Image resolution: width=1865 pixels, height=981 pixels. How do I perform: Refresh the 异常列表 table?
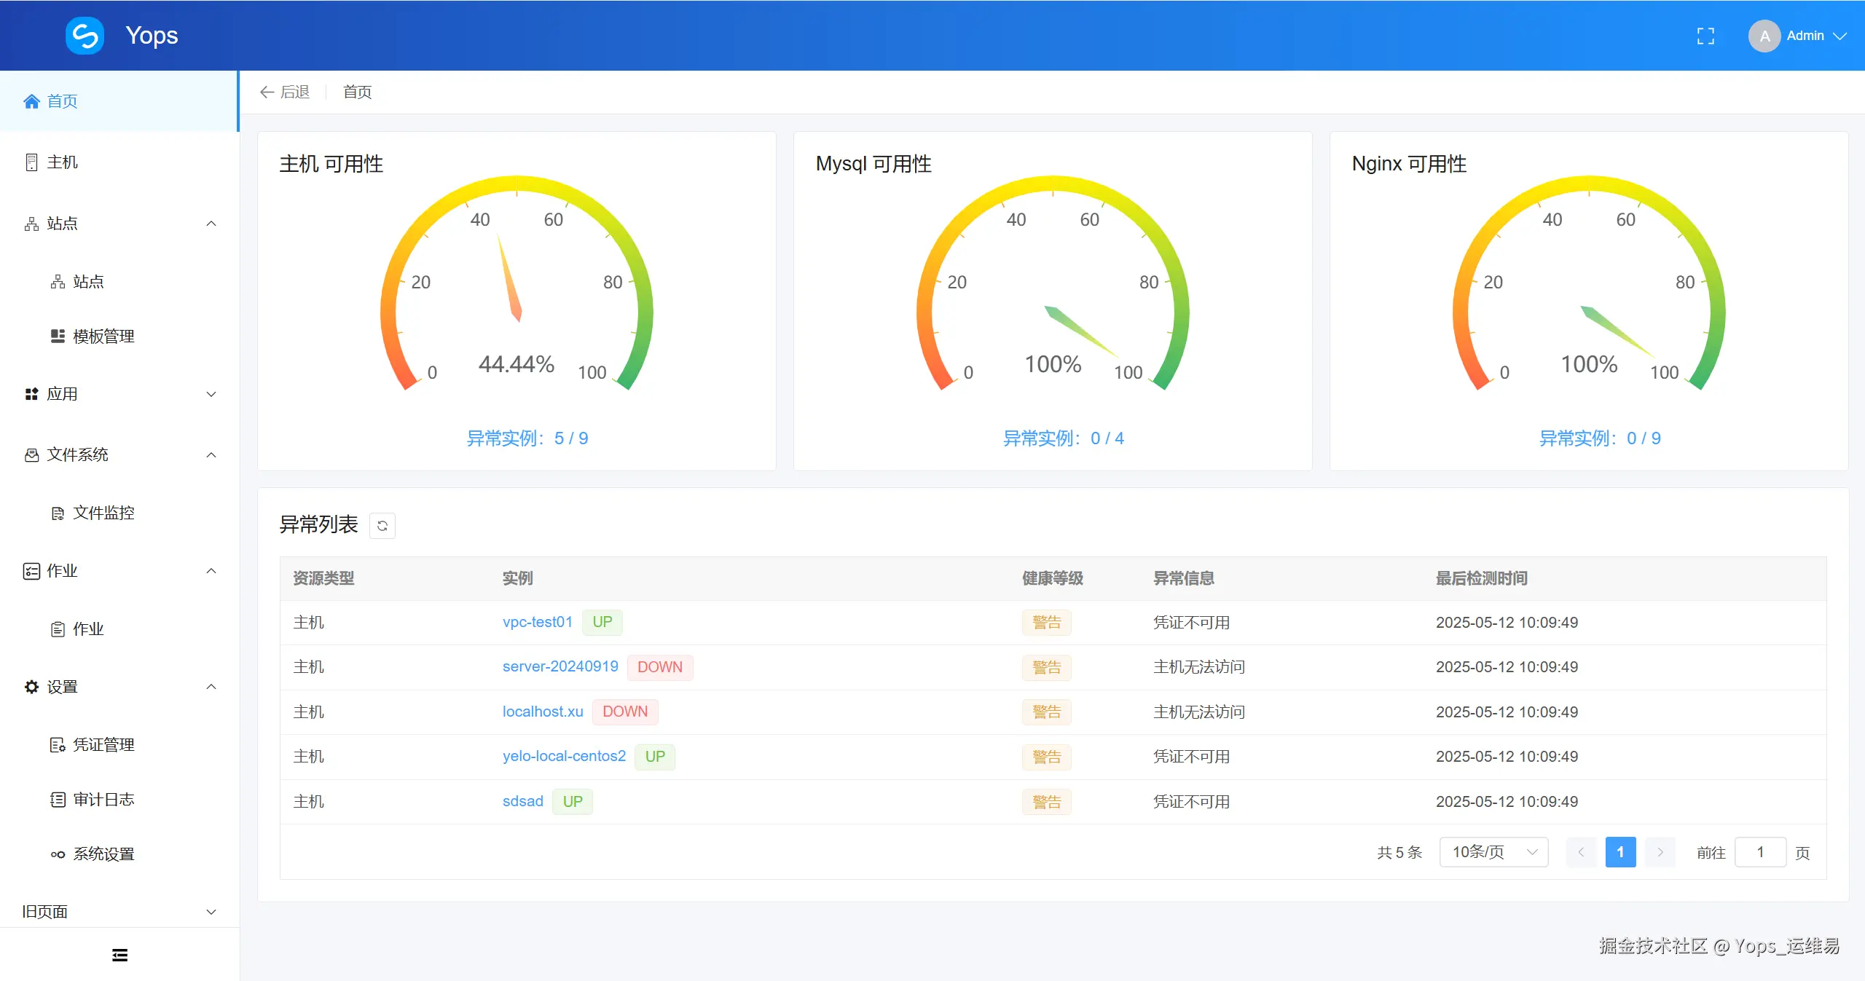(x=382, y=525)
